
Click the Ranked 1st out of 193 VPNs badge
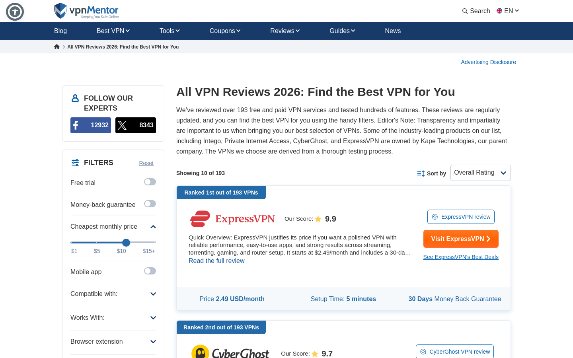[x=221, y=193]
